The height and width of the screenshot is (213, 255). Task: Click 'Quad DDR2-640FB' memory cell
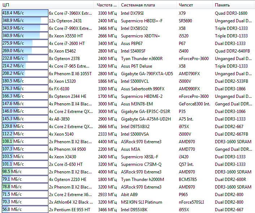pyautogui.click(x=232, y=51)
